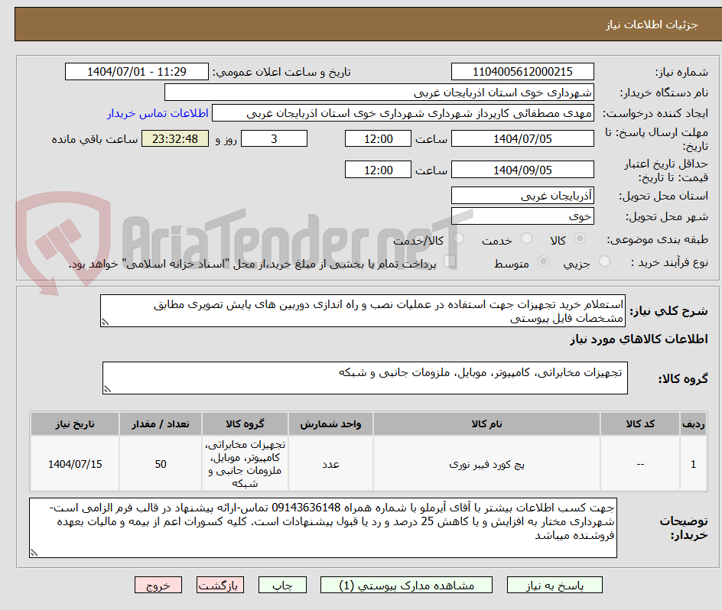Select the "کالا/خدمت" radio button
The height and width of the screenshot is (610, 722).
[x=458, y=238]
